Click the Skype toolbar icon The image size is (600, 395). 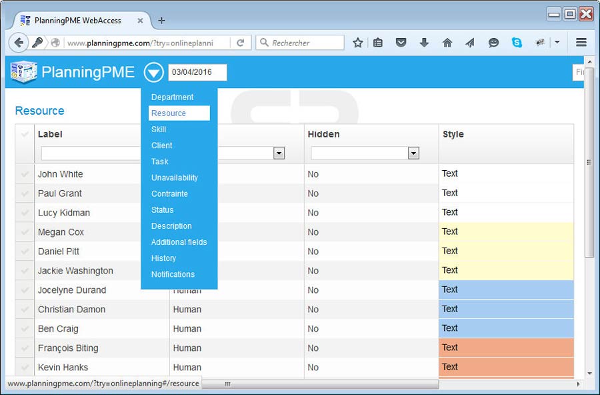[x=517, y=43]
